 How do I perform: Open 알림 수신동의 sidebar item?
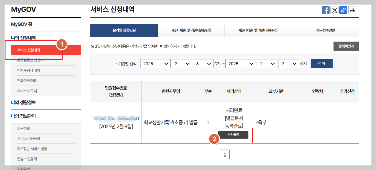pos(27,159)
